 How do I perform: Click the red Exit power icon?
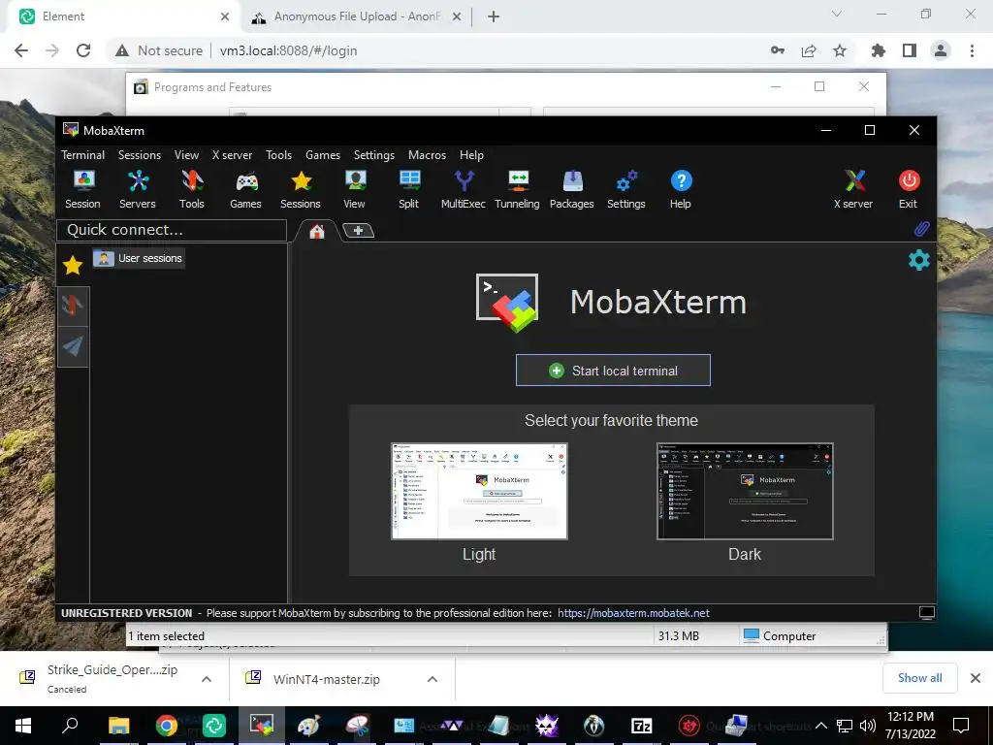point(909,189)
